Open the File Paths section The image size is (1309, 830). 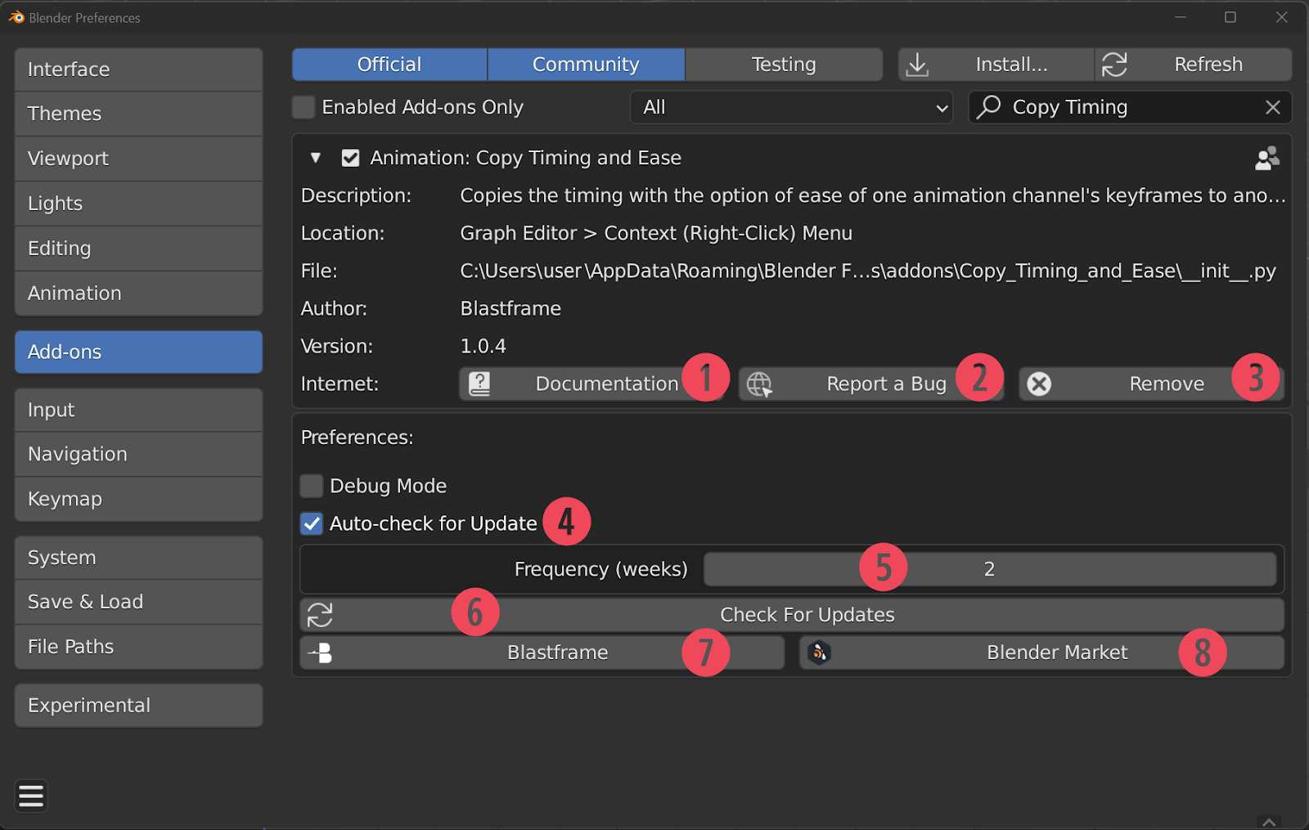coord(138,647)
